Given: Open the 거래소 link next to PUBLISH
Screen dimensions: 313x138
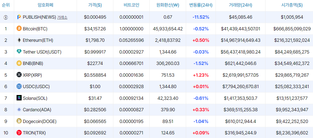Looking at the screenshot, I should 62,17.
